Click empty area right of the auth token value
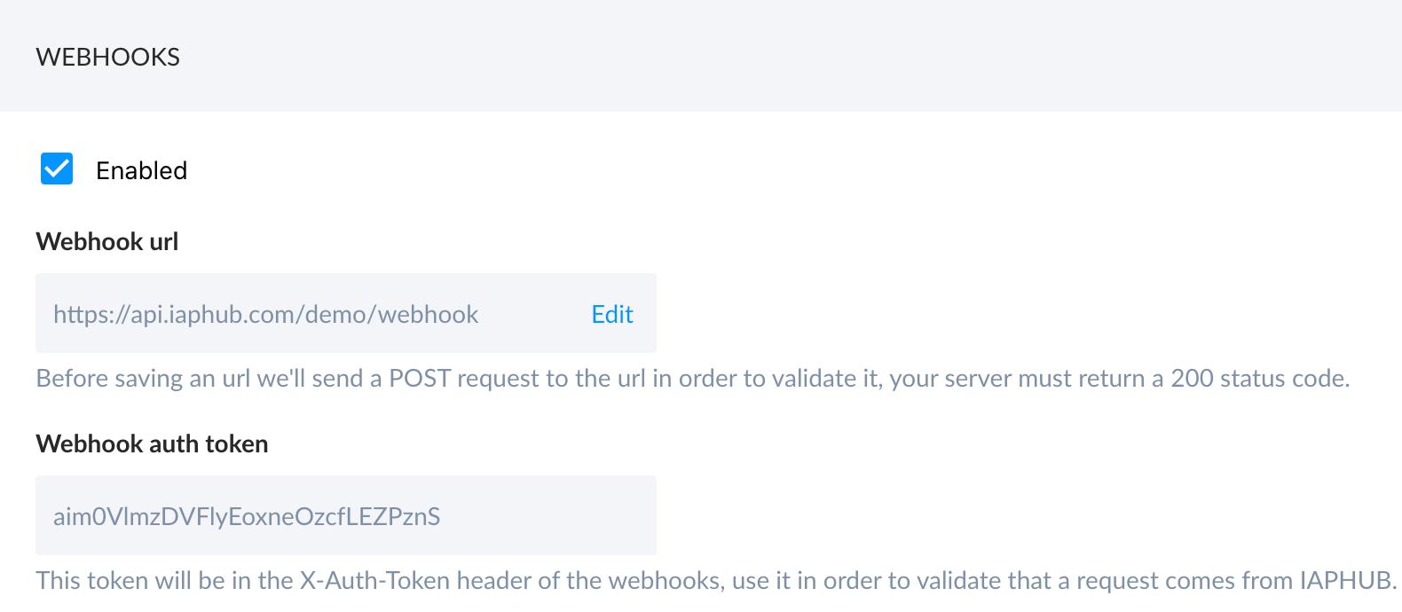Viewport: 1402px width, 612px height. pos(550,516)
